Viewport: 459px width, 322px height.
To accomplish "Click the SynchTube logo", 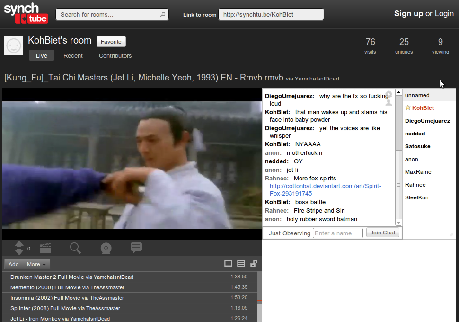I will (26, 13).
